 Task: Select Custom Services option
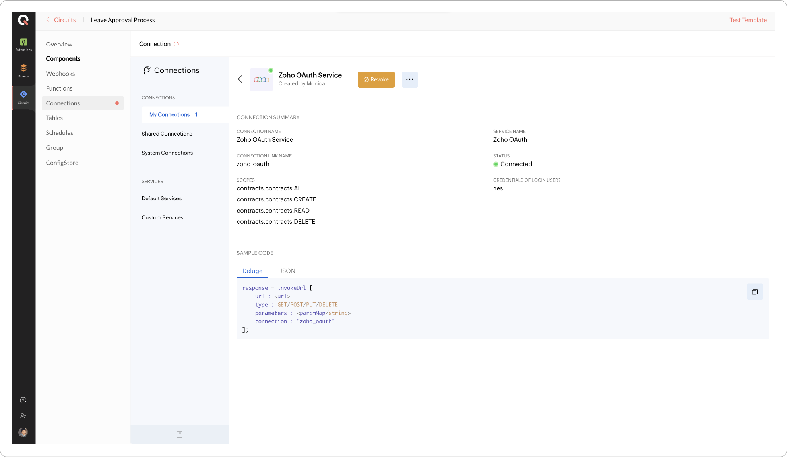(x=162, y=217)
